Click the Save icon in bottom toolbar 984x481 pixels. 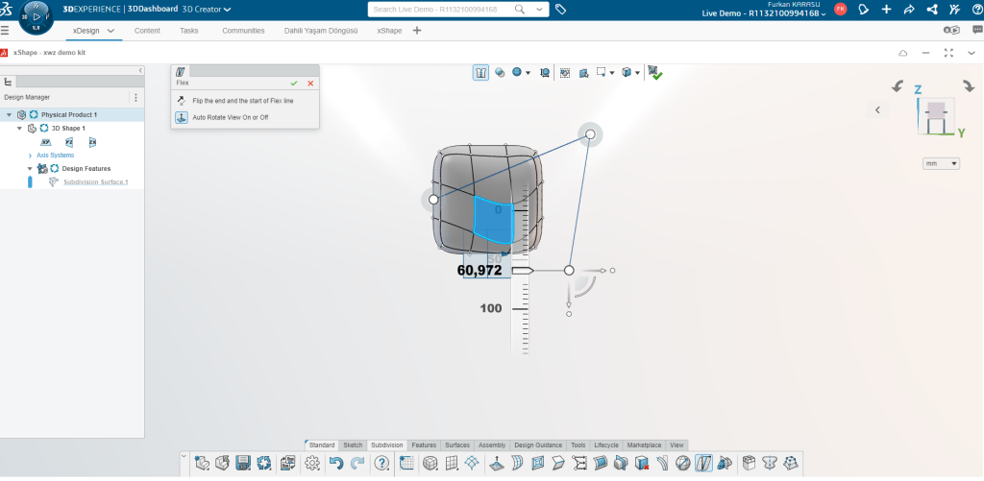tap(243, 463)
